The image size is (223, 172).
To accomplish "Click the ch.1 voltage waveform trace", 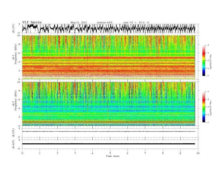I will click(x=108, y=28).
